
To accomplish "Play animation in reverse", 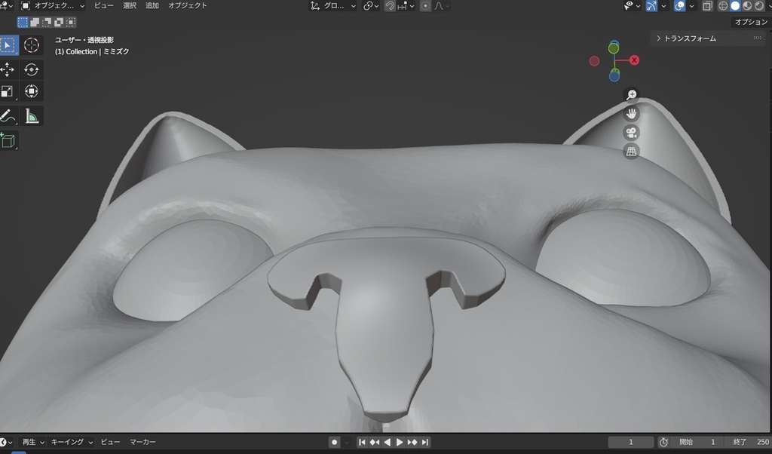I will pyautogui.click(x=387, y=442).
